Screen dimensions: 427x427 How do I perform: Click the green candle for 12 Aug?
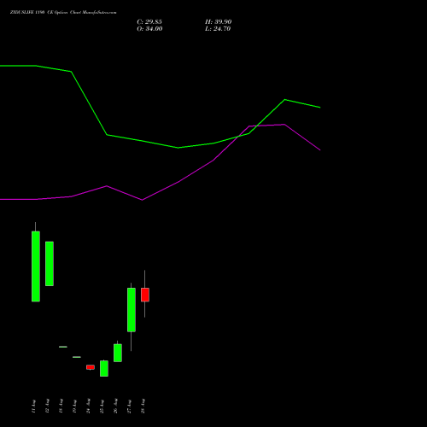50,264
